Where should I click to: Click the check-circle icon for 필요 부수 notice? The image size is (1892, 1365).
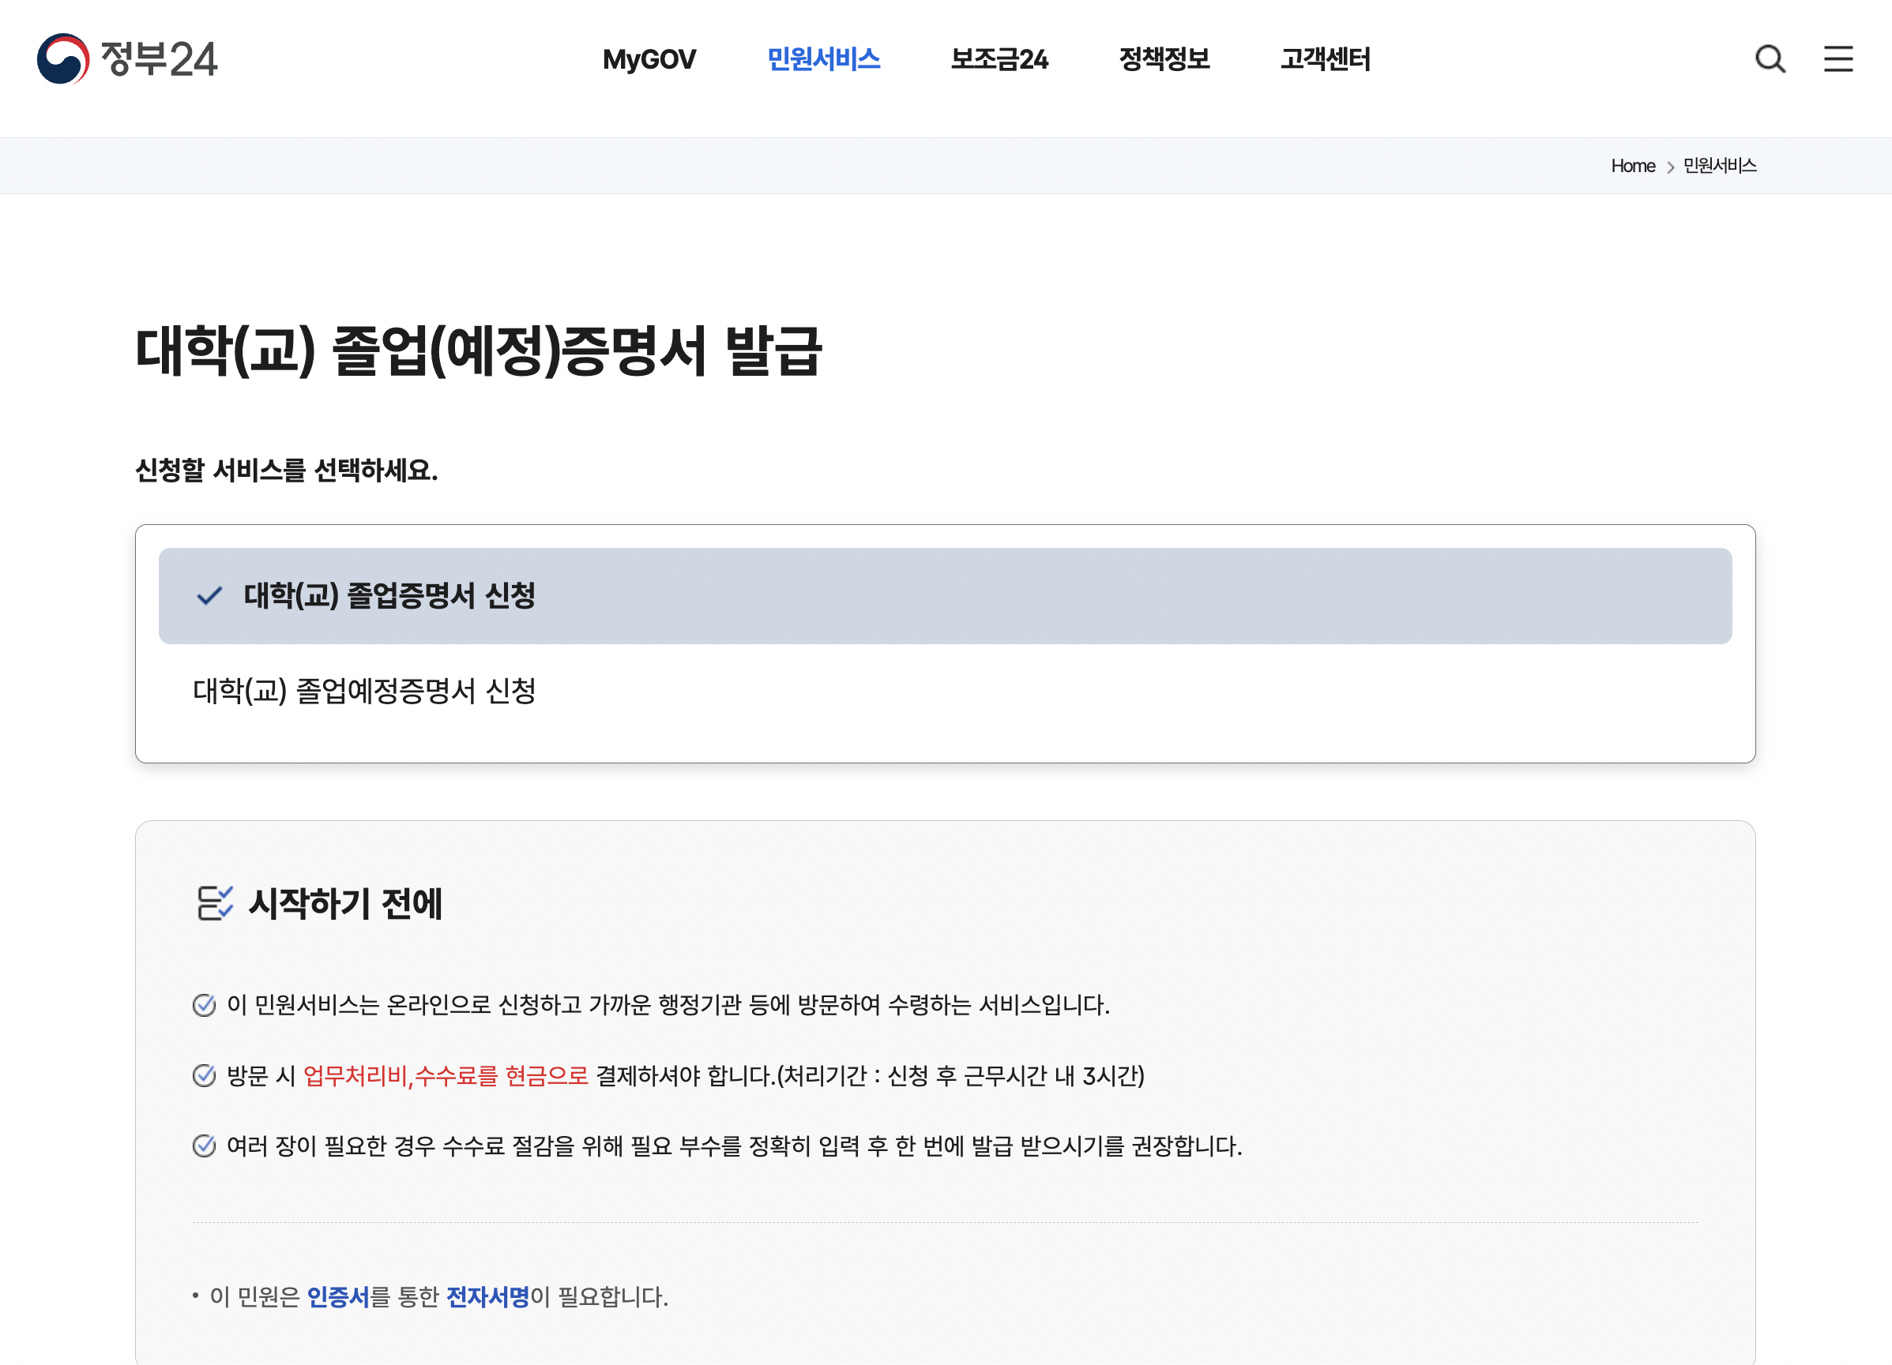(205, 1146)
